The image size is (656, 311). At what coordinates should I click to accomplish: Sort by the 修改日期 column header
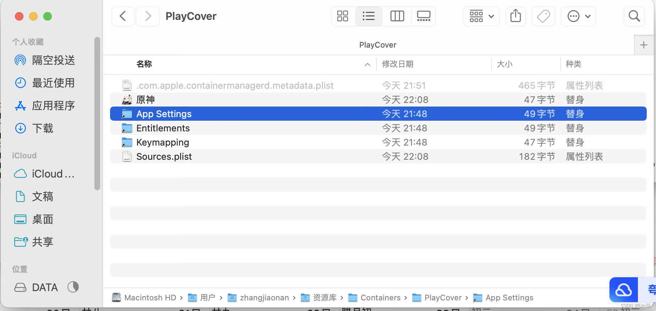point(398,64)
